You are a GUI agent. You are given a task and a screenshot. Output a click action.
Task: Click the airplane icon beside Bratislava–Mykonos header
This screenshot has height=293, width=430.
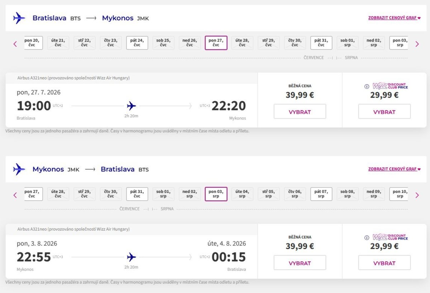tap(19, 18)
